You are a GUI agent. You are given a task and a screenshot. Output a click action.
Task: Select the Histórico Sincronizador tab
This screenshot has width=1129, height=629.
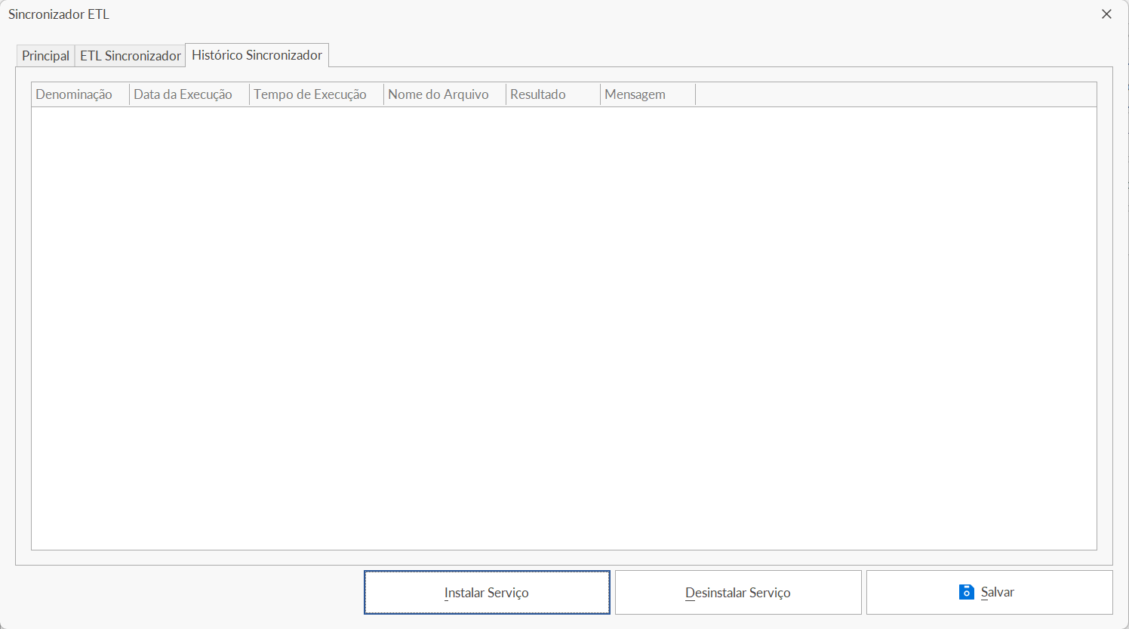[257, 55]
